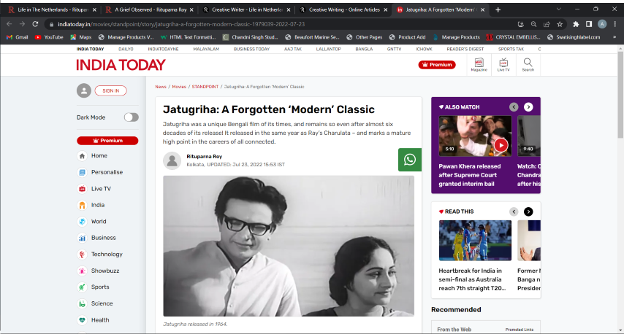The width and height of the screenshot is (624, 334).
Task: Open the Aaj Tak network link
Action: [x=293, y=50]
